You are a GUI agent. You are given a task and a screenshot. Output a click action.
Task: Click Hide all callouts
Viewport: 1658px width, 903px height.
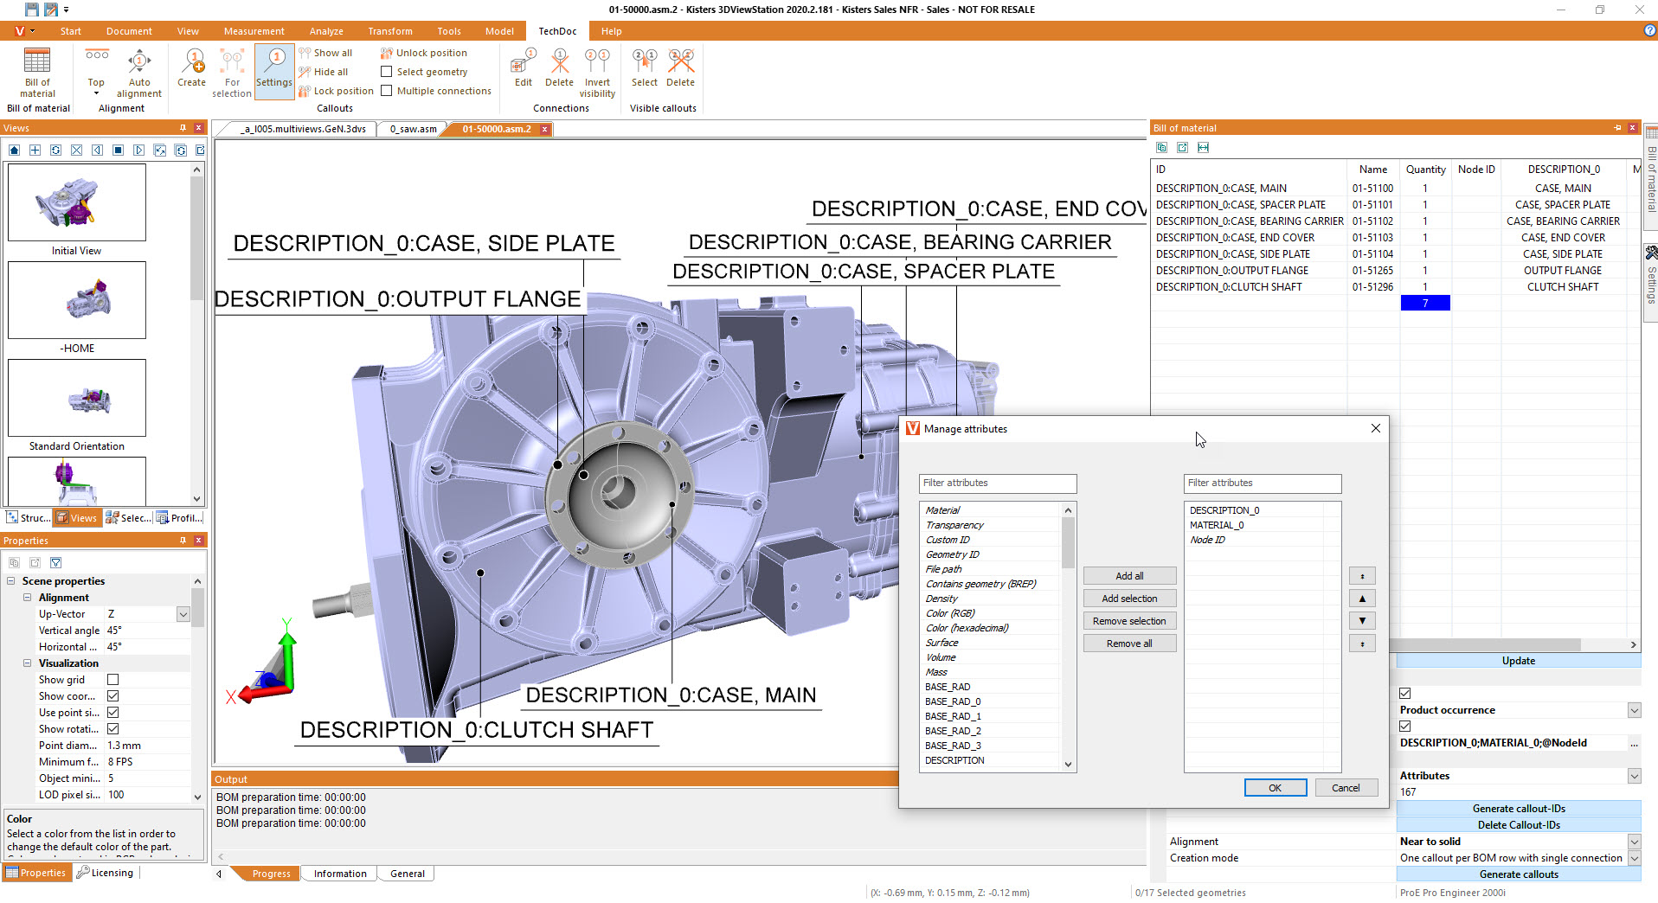(x=323, y=72)
